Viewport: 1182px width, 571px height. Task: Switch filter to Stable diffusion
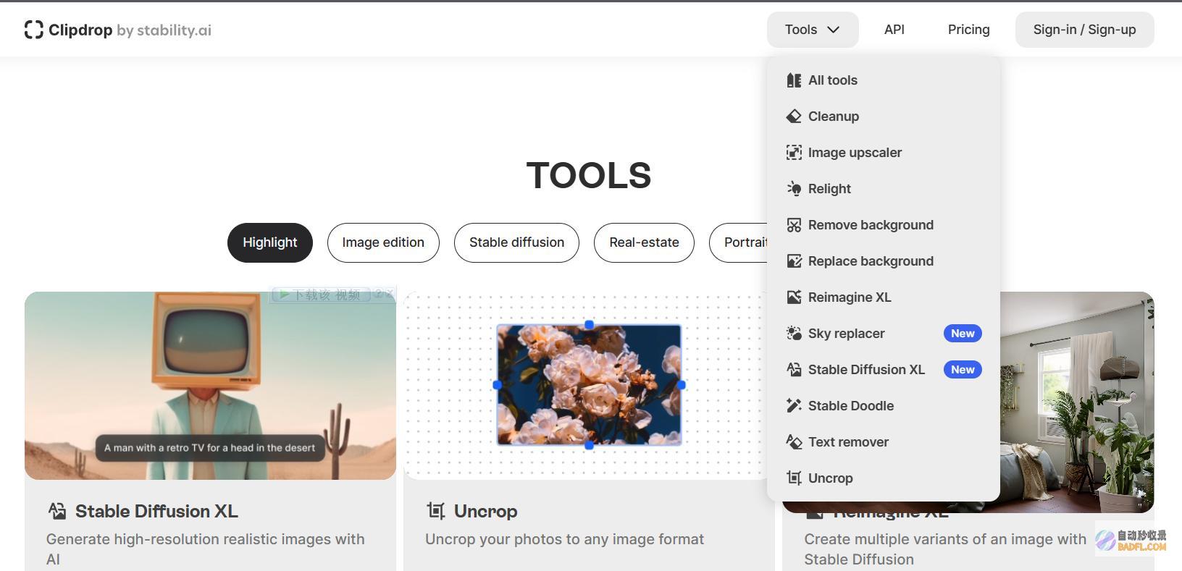pyautogui.click(x=516, y=242)
